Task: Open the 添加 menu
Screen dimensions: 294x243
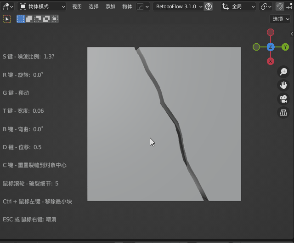Action: point(110,7)
